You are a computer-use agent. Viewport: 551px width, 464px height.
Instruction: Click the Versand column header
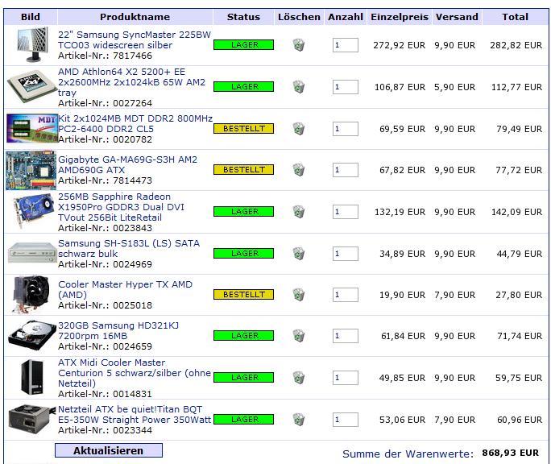(x=457, y=17)
